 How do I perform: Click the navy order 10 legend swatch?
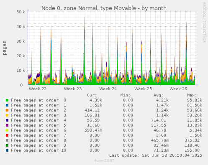(7, 150)
